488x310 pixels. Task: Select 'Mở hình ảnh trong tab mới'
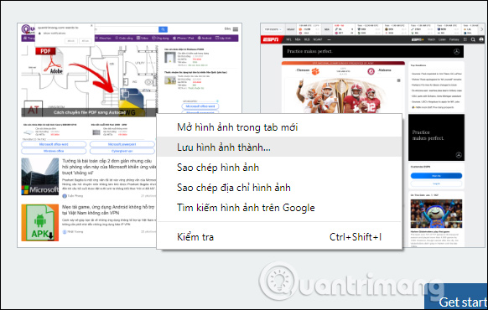(x=279, y=127)
